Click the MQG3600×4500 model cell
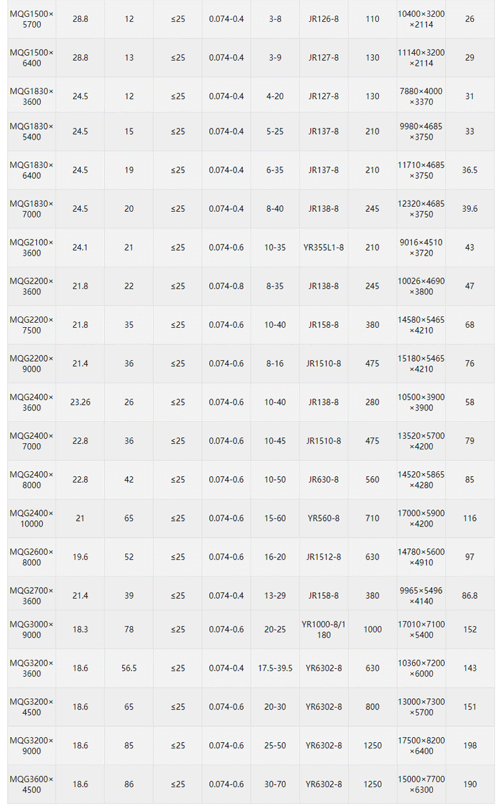 coord(31,784)
